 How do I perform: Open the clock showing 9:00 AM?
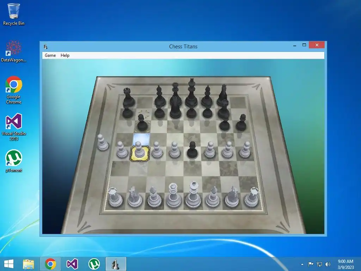(345, 264)
